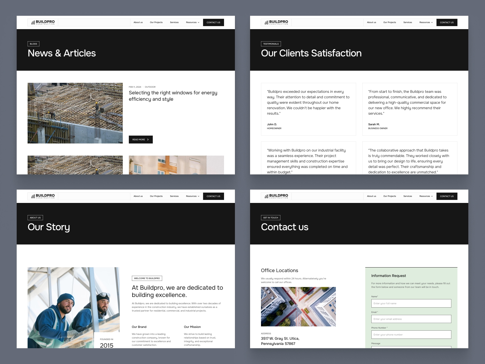485x364 pixels.
Task: Click the building photo article thumbnail
Action: [176, 165]
